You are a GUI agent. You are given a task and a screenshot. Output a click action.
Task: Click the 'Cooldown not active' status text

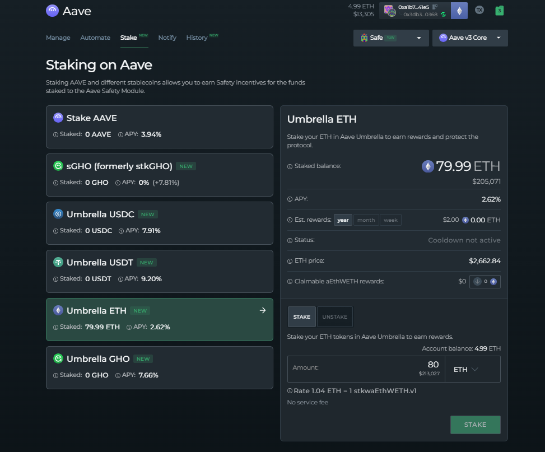click(464, 240)
